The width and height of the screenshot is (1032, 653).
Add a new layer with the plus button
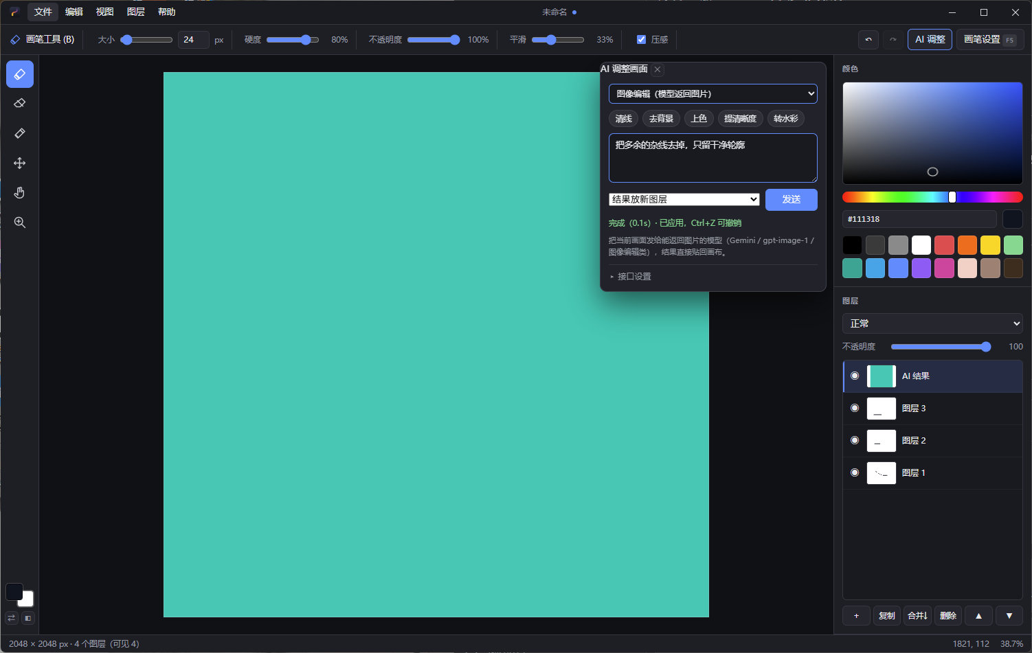856,616
